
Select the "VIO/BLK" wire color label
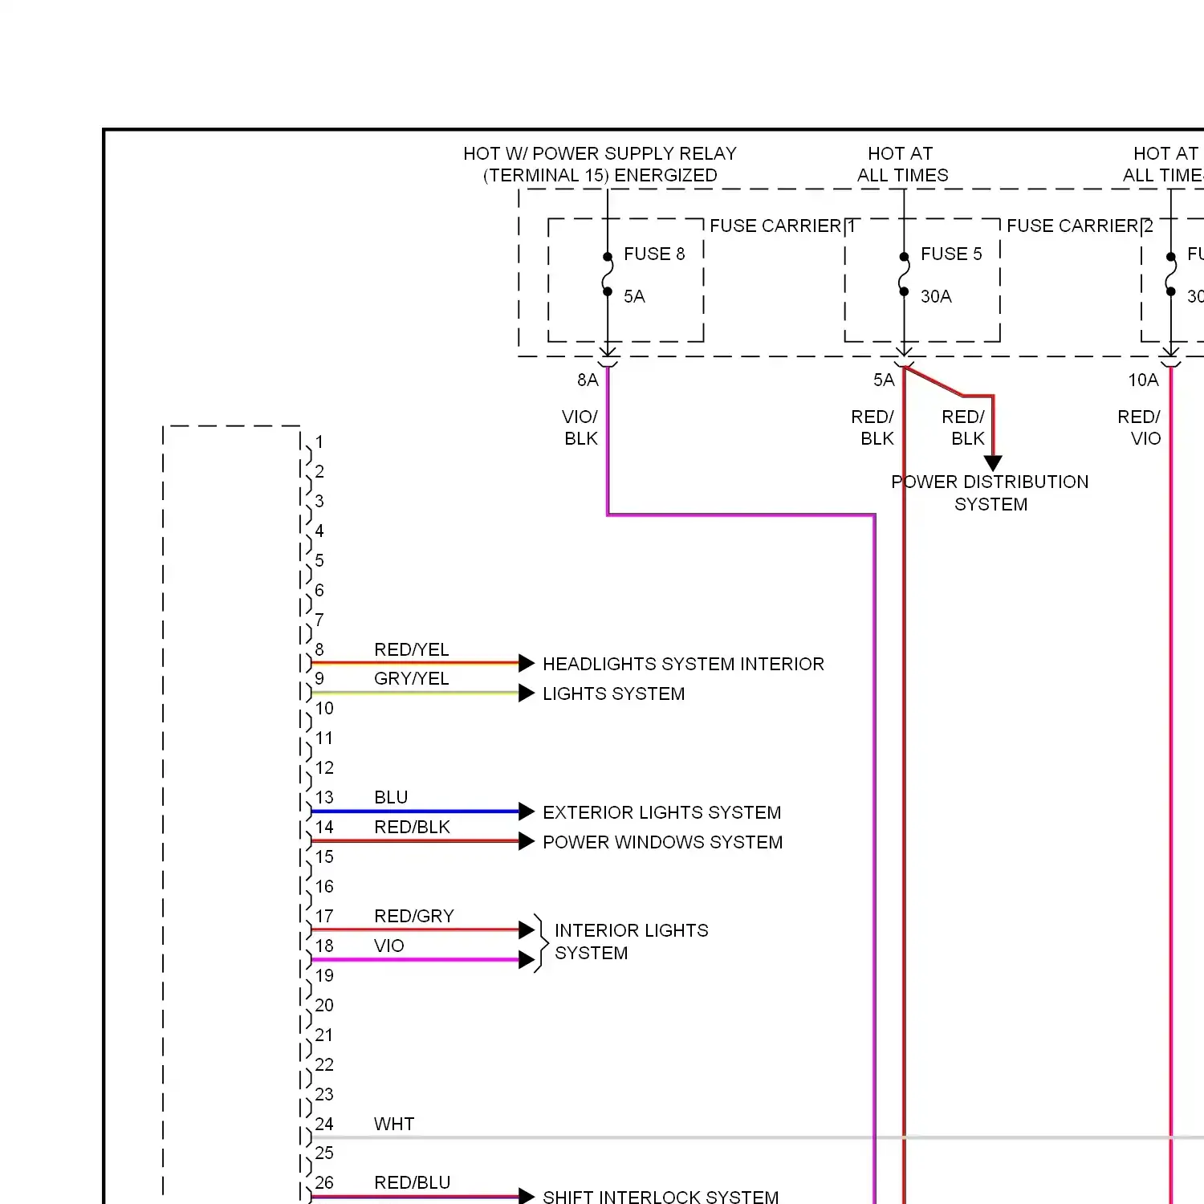[580, 428]
